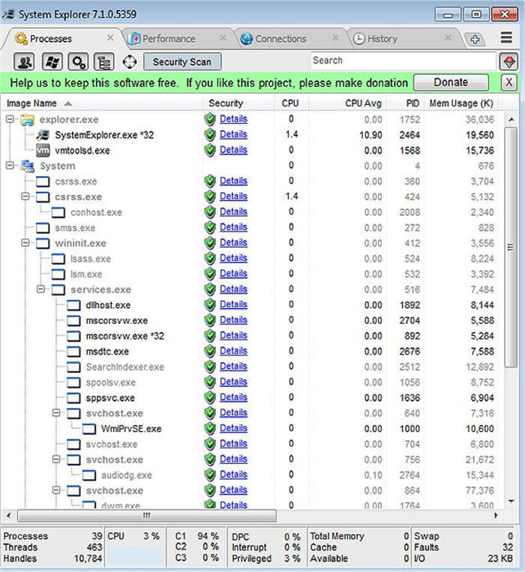Click the crosshair find-window target icon

(x=130, y=62)
